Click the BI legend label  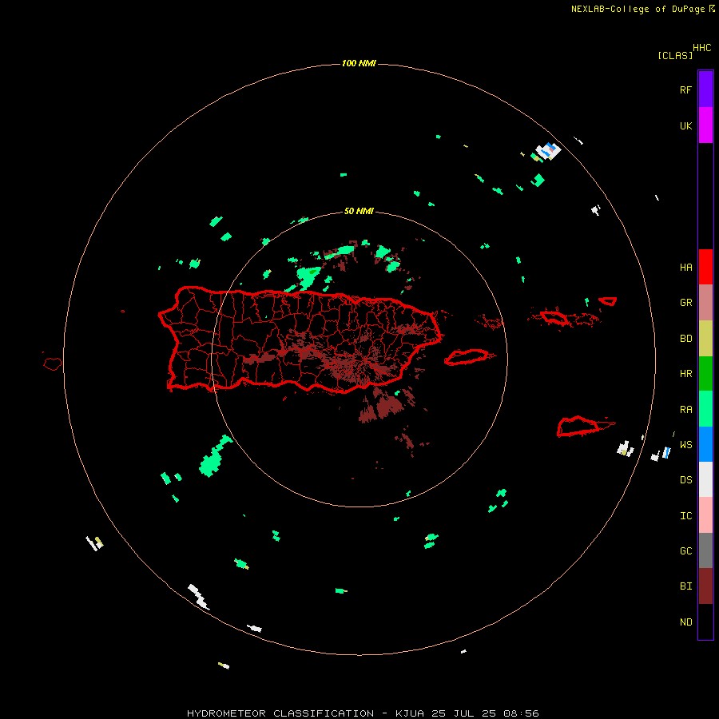point(685,586)
